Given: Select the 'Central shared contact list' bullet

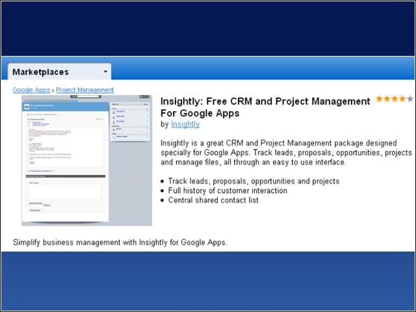Looking at the screenshot, I should (x=213, y=200).
